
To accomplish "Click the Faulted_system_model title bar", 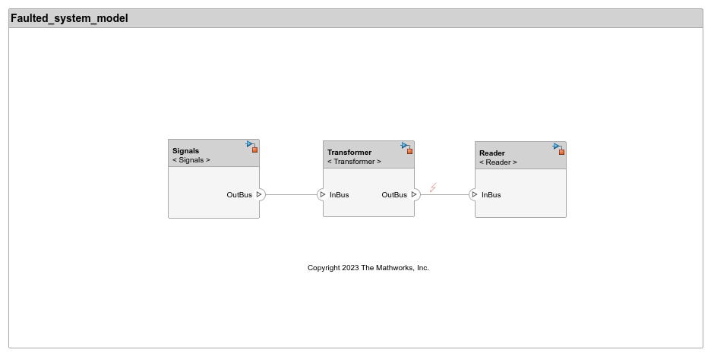I will (355, 18).
